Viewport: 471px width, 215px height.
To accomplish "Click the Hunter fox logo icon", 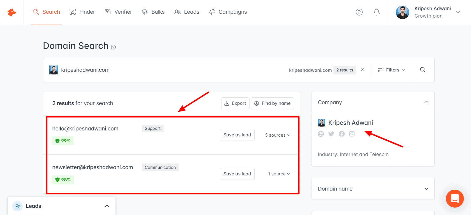I will 12,12.
